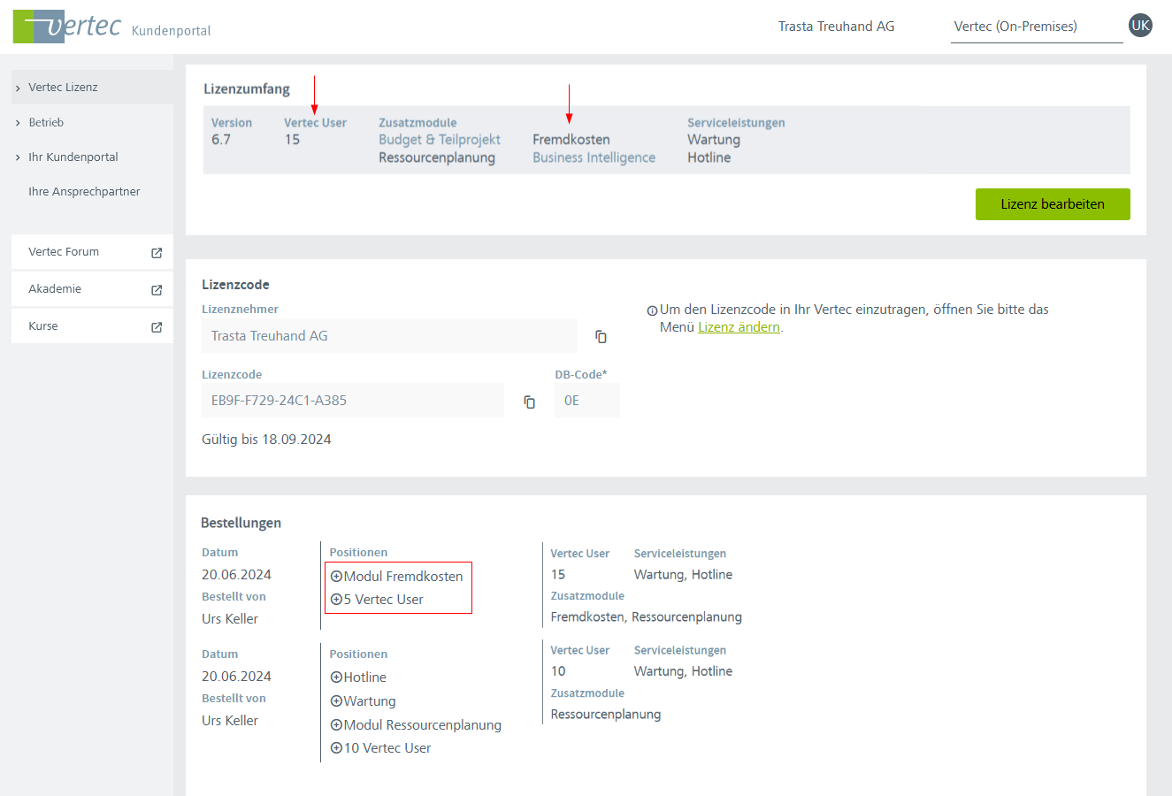Click the Vertec logo in header
The image size is (1172, 796).
click(67, 27)
